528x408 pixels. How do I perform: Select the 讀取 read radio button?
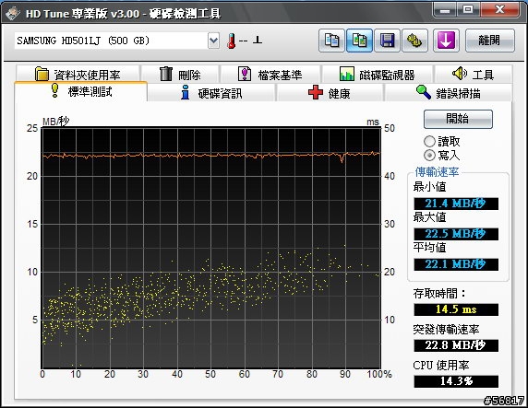click(x=429, y=142)
